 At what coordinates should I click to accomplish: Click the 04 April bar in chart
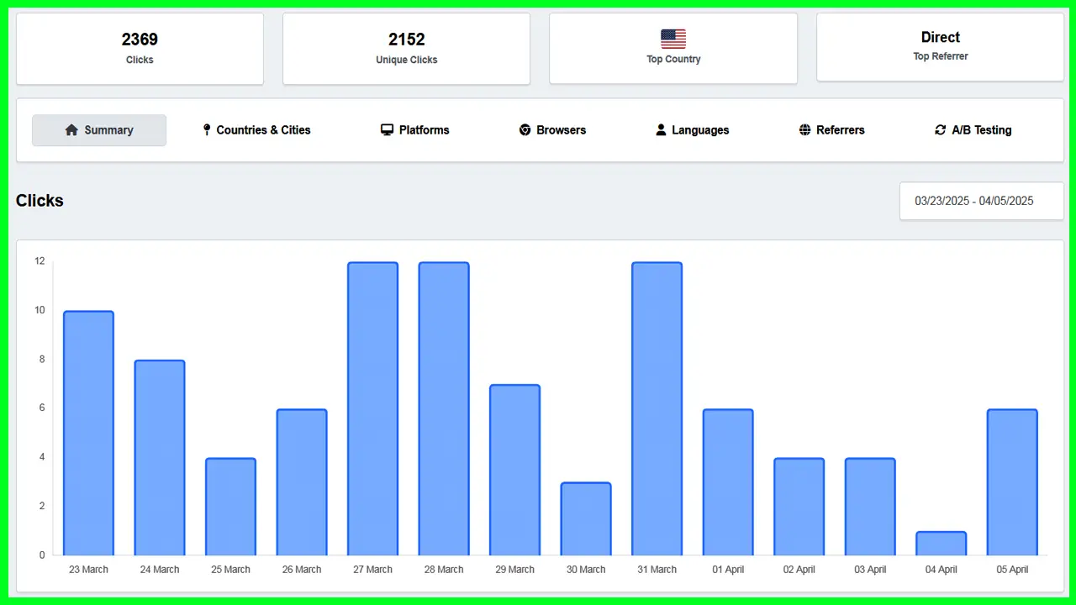click(x=941, y=543)
